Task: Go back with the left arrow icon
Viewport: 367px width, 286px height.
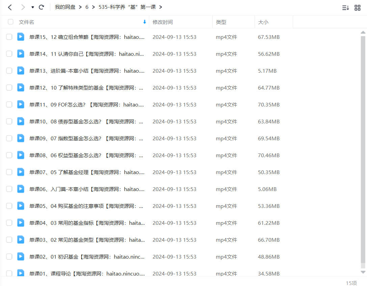Action: [x=10, y=7]
